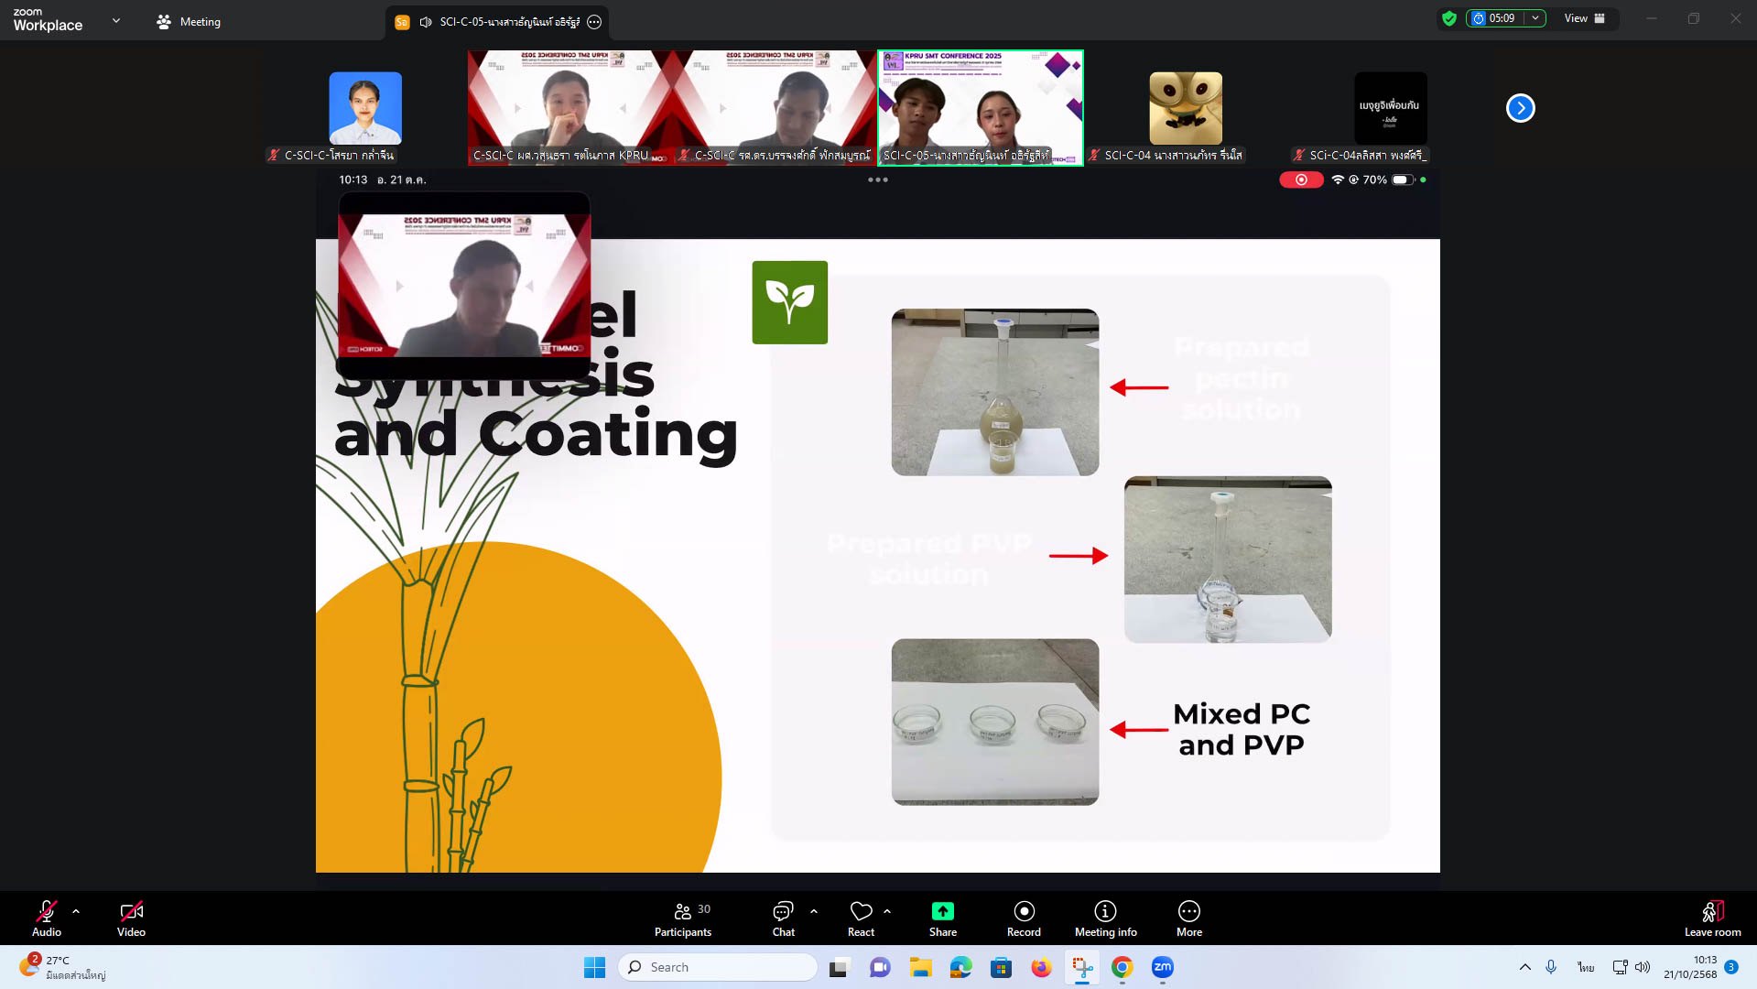The image size is (1757, 989).
Task: Select the minion avatar participant thumbnail
Action: pyautogui.click(x=1185, y=108)
